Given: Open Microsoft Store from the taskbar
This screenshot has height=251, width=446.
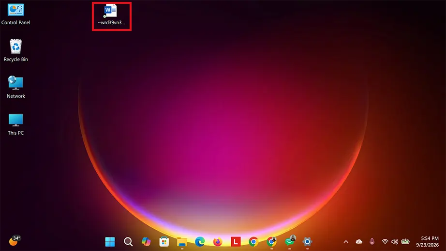Looking at the screenshot, I should 164,242.
